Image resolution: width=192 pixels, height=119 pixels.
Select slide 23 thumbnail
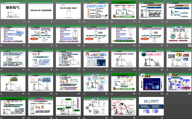click(x=41, y=82)
